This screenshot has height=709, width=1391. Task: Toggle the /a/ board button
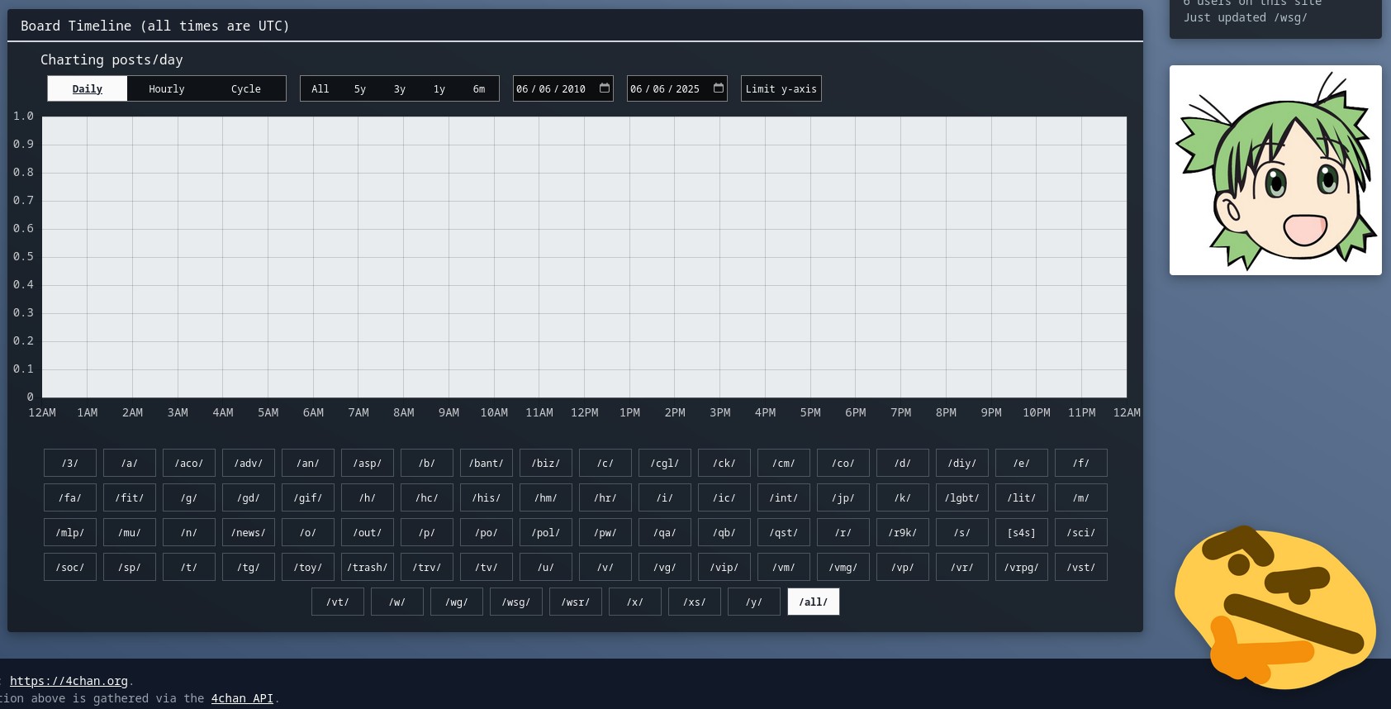point(130,463)
